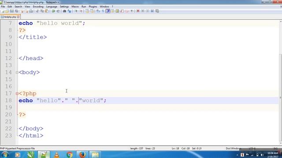Image resolution: width=282 pixels, height=158 pixels.
Task: Run macro multiple times icon
Action: click(152, 11)
